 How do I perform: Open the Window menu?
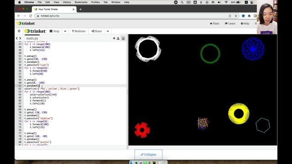pos(115,2)
